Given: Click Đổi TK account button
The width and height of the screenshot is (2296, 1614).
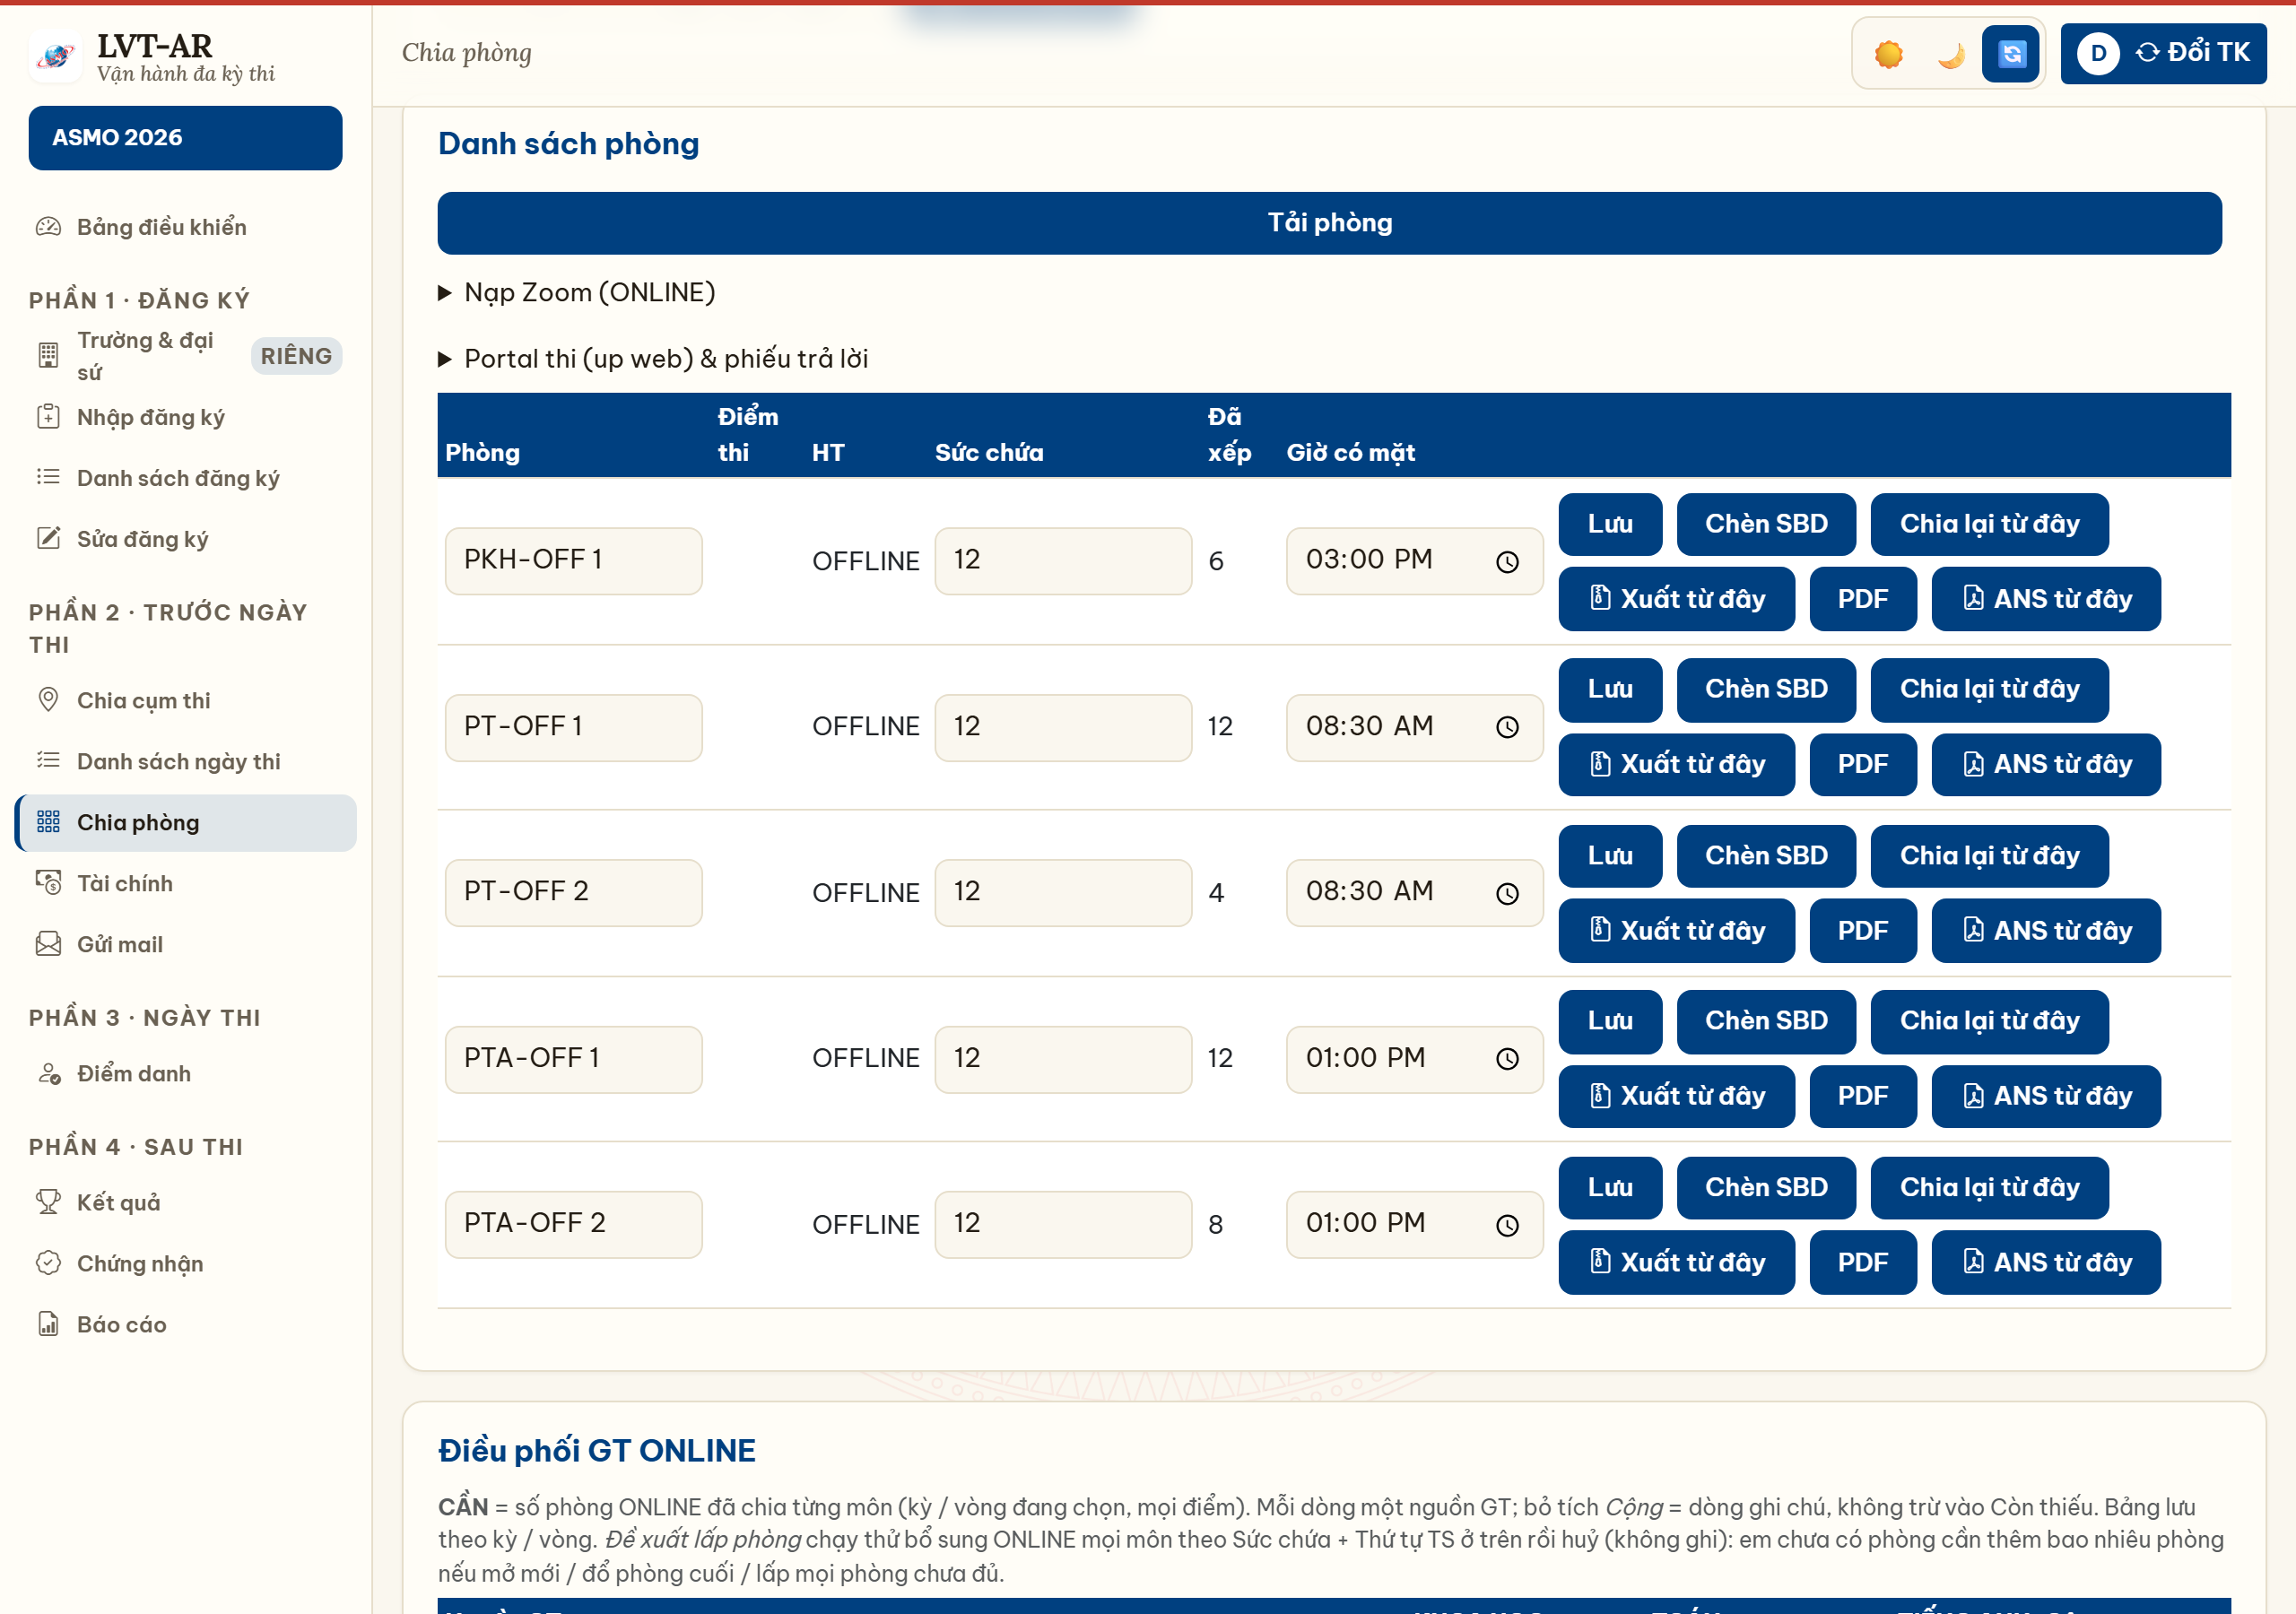Looking at the screenshot, I should coord(2163,54).
